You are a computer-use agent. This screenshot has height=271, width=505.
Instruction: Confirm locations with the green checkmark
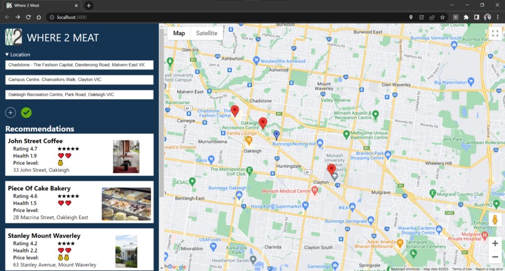coord(26,112)
